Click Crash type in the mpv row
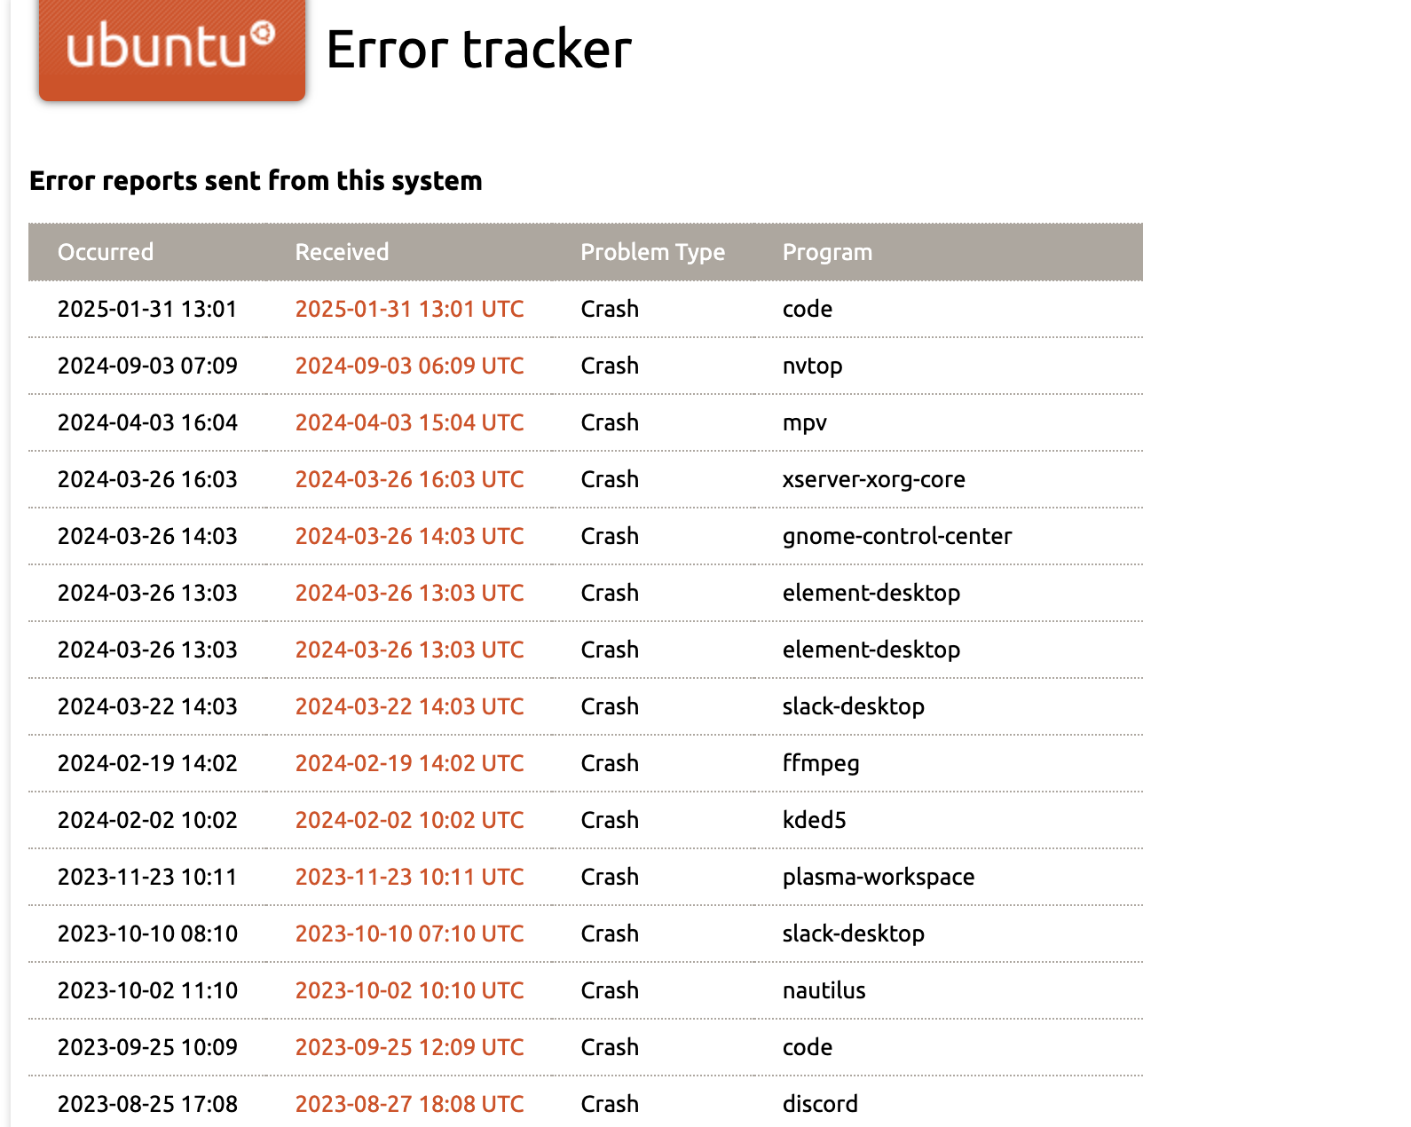The image size is (1411, 1127). [610, 422]
